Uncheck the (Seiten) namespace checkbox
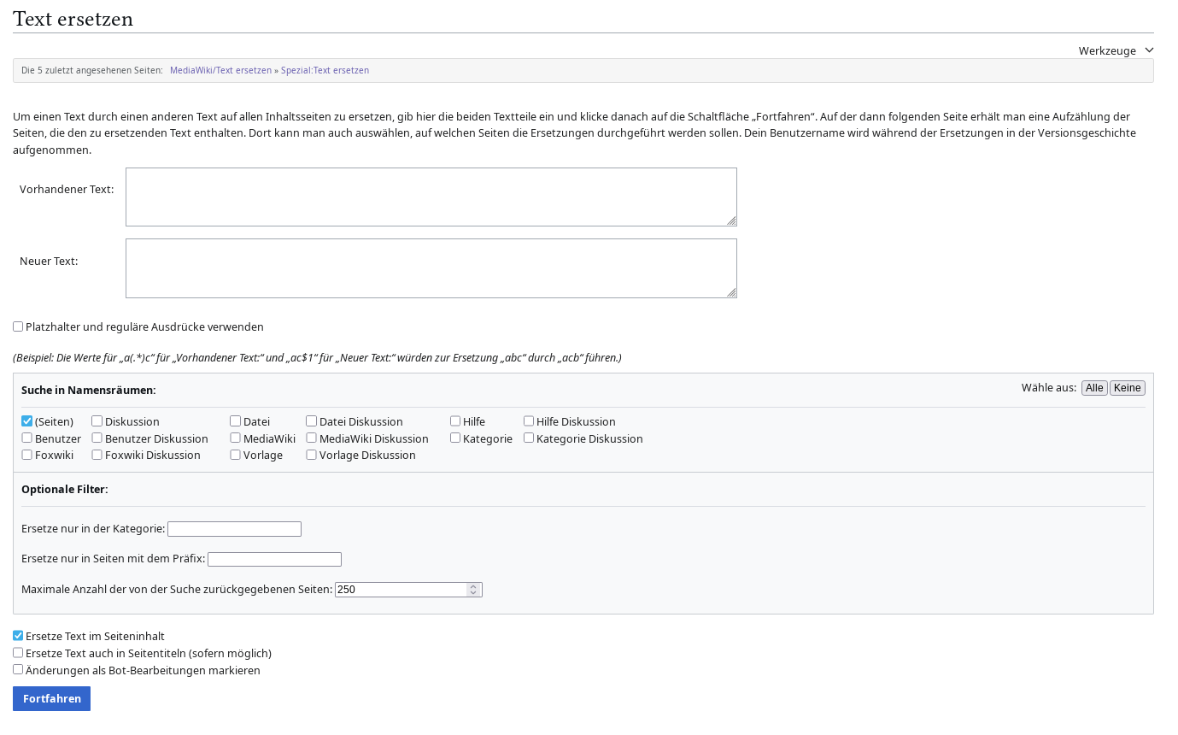The height and width of the screenshot is (735, 1178). coord(27,421)
